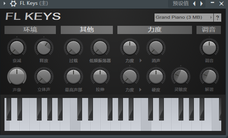228x138 pixels.
Task: Select the 环境 section header
Action: coord(30,30)
